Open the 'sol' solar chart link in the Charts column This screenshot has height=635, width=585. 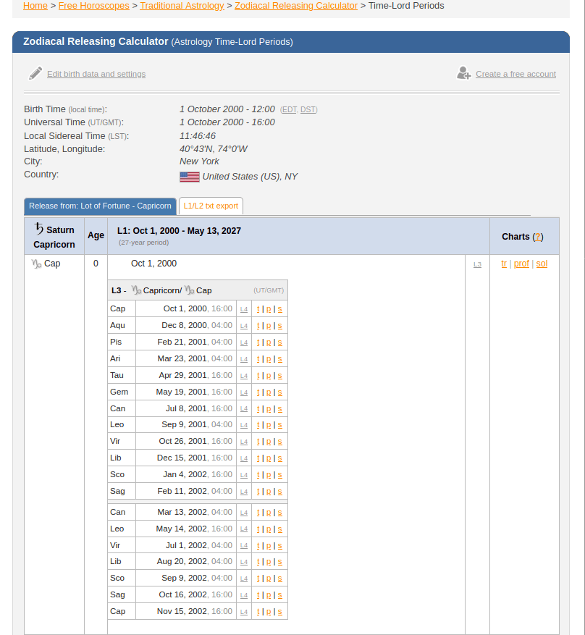click(542, 264)
